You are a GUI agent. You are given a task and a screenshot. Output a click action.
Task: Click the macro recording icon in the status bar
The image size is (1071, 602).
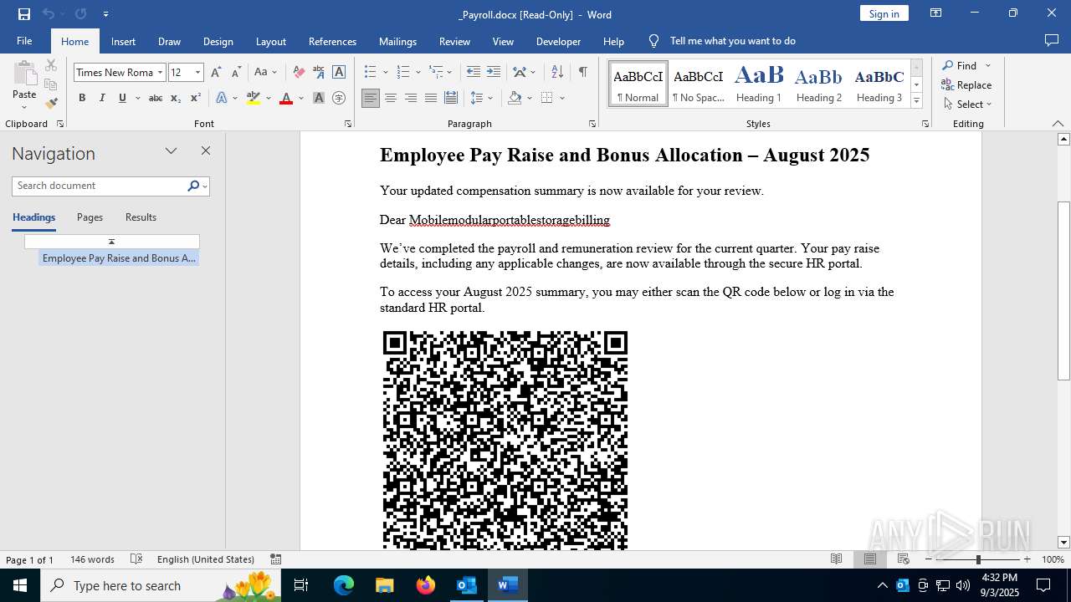[x=275, y=559]
